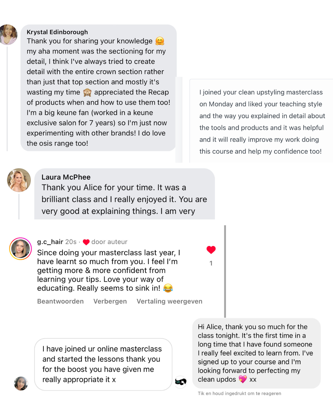The width and height of the screenshot is (333, 416).
Task: Select the "I have joined ur online masterclass" bubble
Action: click(103, 364)
